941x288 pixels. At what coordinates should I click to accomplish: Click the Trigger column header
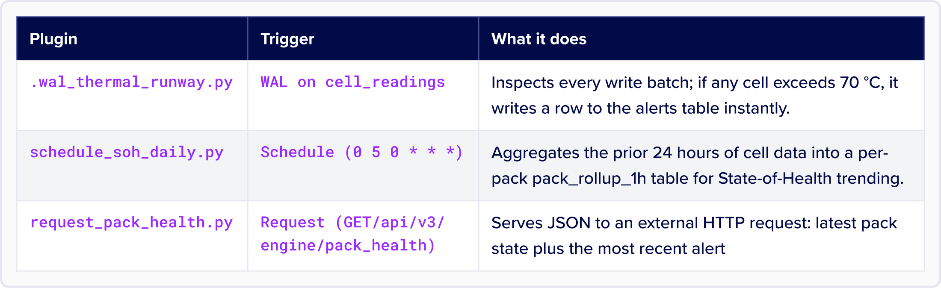pyautogui.click(x=287, y=39)
